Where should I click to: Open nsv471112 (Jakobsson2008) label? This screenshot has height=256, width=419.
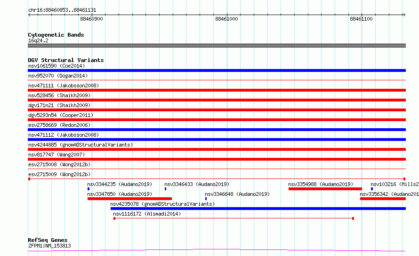click(64, 135)
